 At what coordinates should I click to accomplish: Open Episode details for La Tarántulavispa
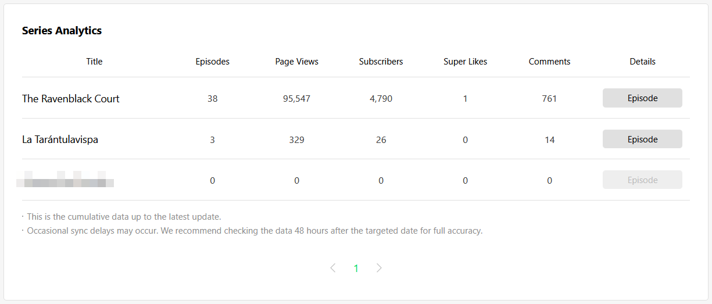(x=642, y=140)
